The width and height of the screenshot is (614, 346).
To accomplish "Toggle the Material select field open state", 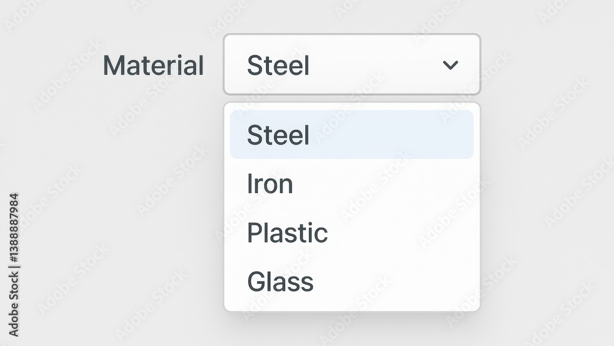I will (352, 65).
